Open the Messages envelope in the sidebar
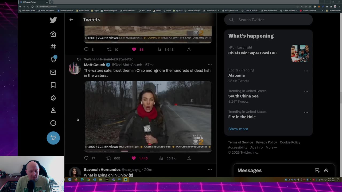 pos(53,72)
